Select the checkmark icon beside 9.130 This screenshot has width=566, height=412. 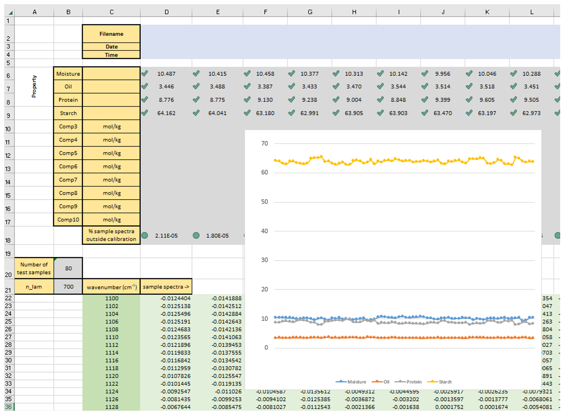(247, 100)
